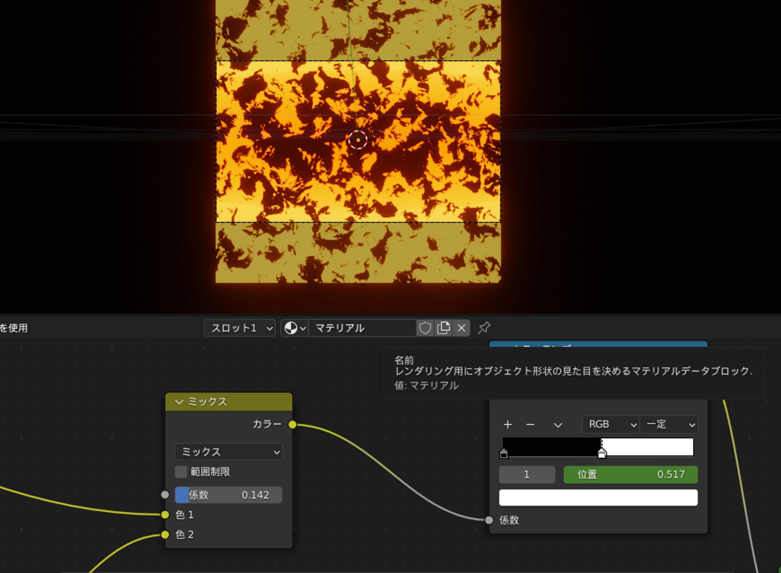This screenshot has width=781, height=573.
Task: Collapse the ミックス node with chevron
Action: click(179, 402)
